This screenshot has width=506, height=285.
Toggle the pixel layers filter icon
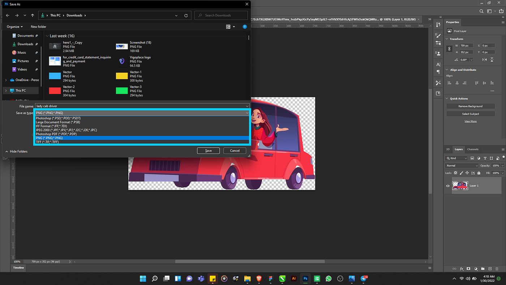pyautogui.click(x=473, y=158)
